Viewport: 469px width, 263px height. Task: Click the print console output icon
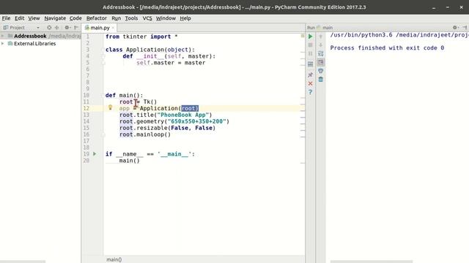pos(321,71)
